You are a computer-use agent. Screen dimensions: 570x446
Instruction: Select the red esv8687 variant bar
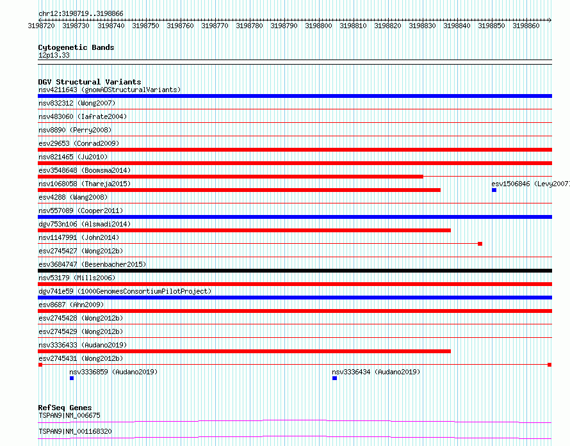pyautogui.click(x=295, y=311)
